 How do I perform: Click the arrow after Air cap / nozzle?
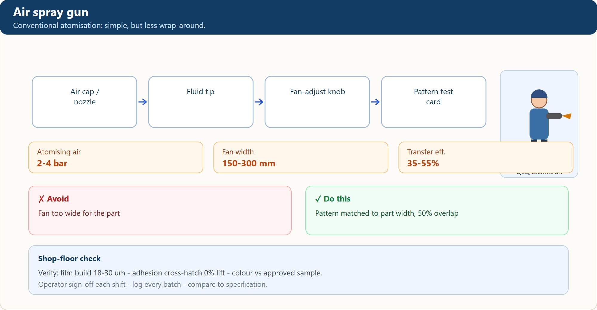(143, 102)
